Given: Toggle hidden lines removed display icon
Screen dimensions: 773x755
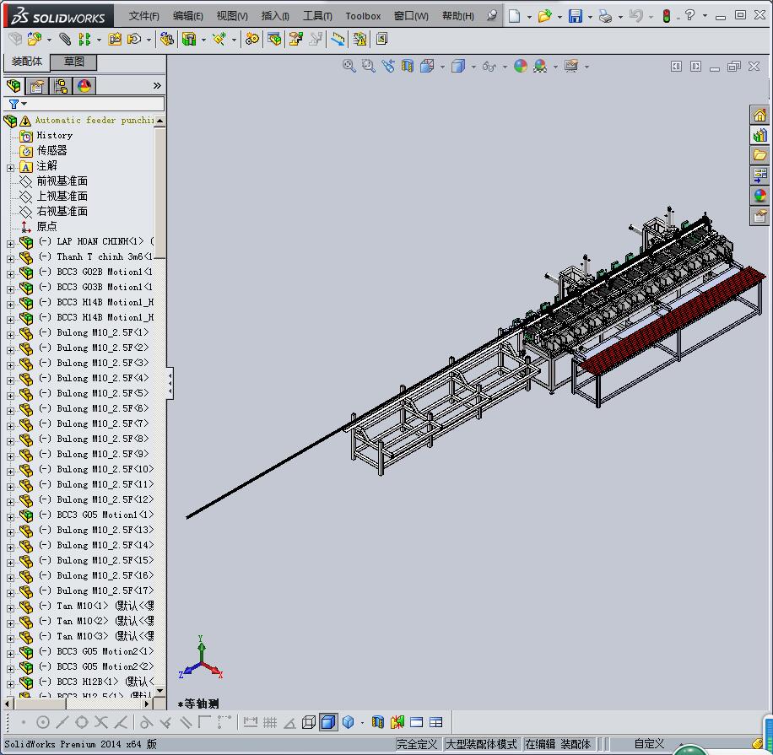Looking at the screenshot, I should (309, 722).
